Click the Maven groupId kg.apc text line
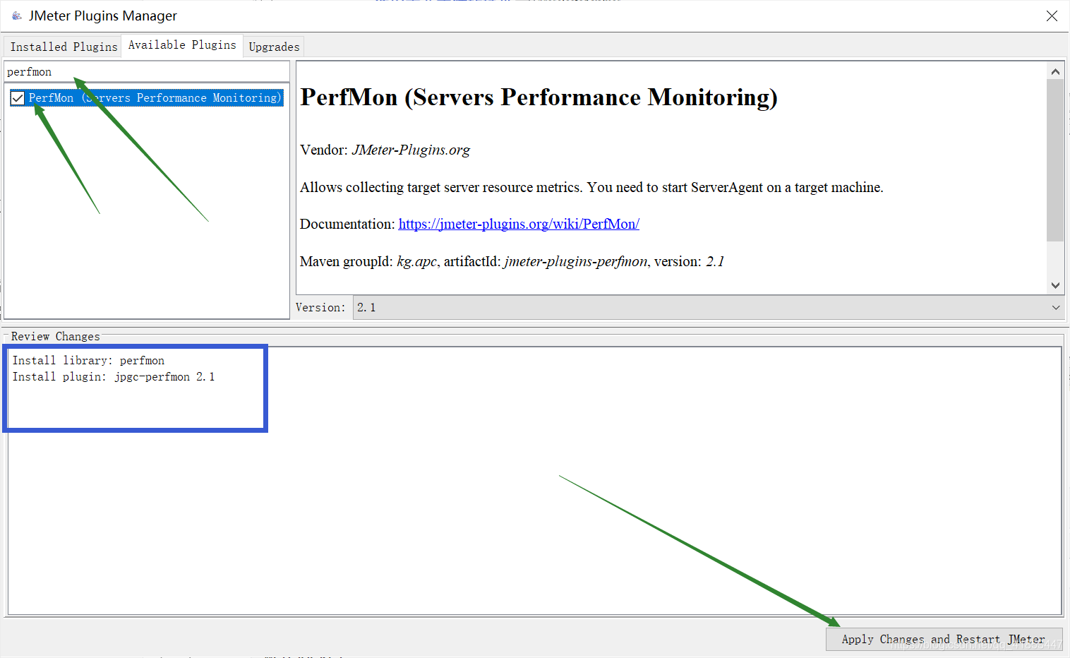This screenshot has width=1070, height=658. [512, 261]
